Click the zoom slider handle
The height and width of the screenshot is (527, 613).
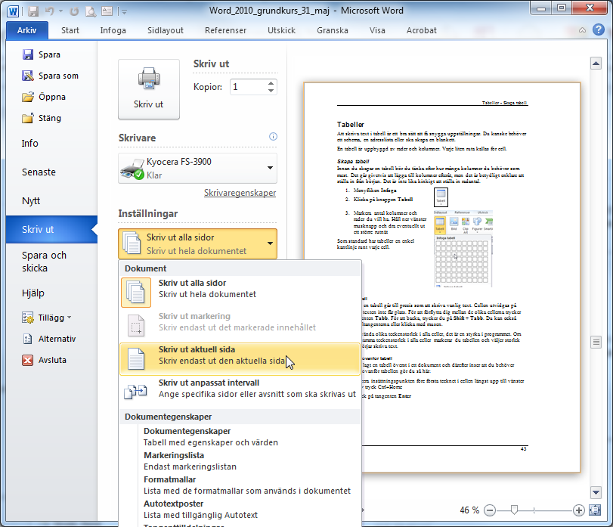point(515,510)
